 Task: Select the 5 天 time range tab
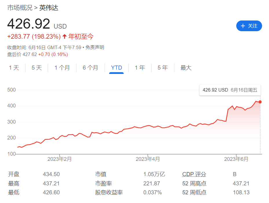pyautogui.click(x=37, y=68)
